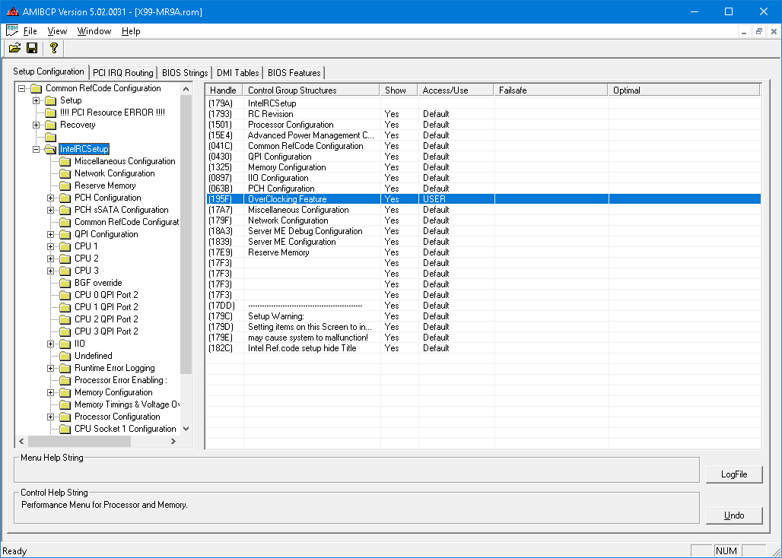
Task: Expand the IIO tree node
Action: [50, 344]
